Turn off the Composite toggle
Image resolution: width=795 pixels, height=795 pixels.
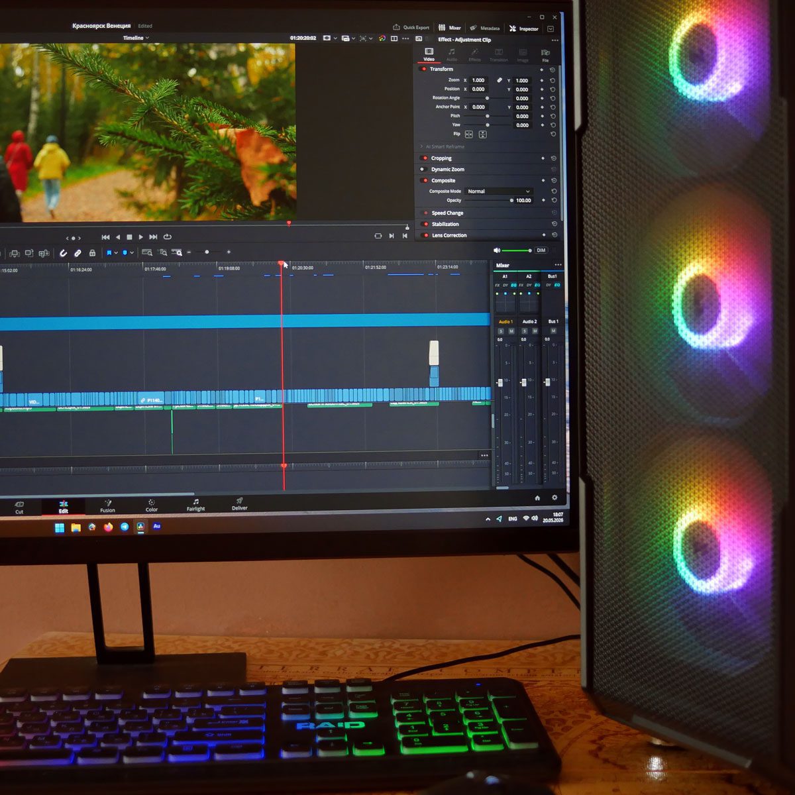point(424,181)
